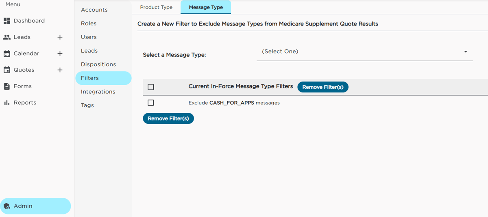Click the Admin shield icon
The height and width of the screenshot is (217, 488).
pyautogui.click(x=7, y=206)
